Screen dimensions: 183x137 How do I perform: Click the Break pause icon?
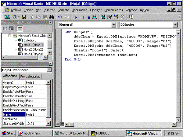click(x=83, y=17)
